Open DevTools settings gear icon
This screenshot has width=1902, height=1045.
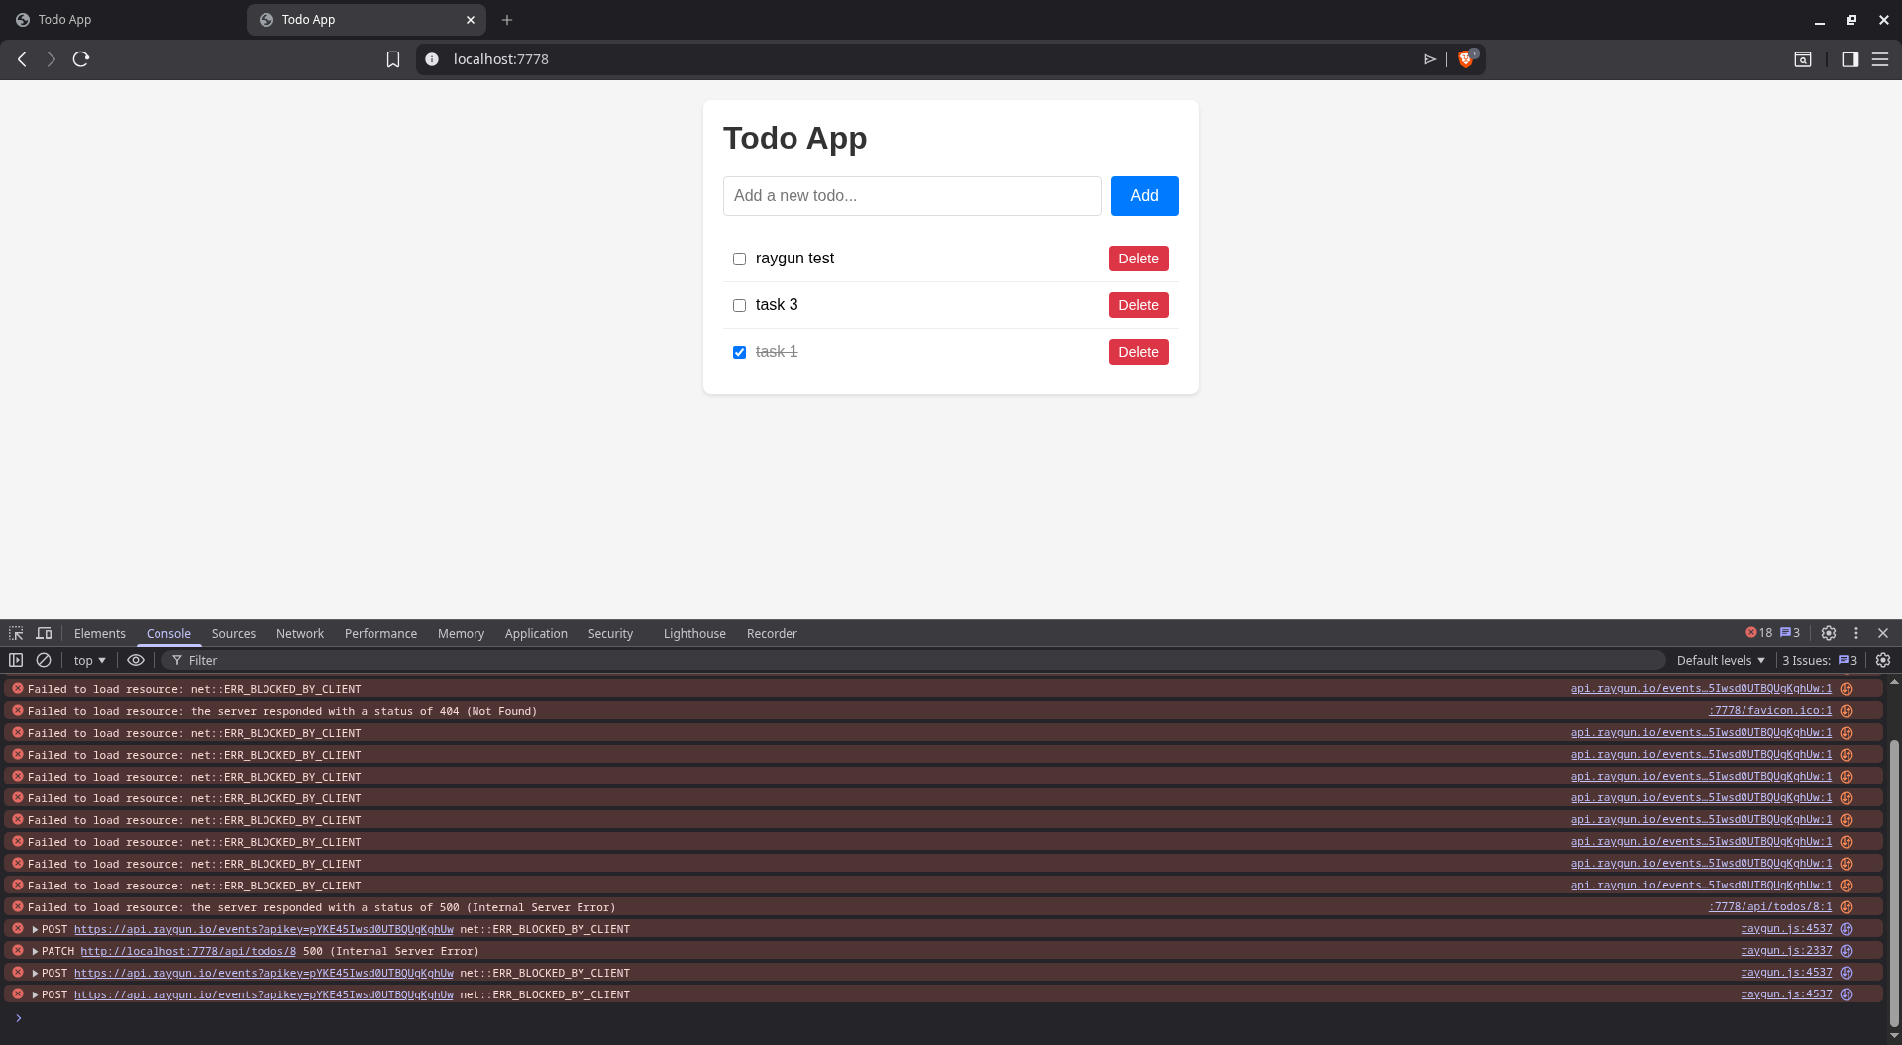coord(1829,633)
